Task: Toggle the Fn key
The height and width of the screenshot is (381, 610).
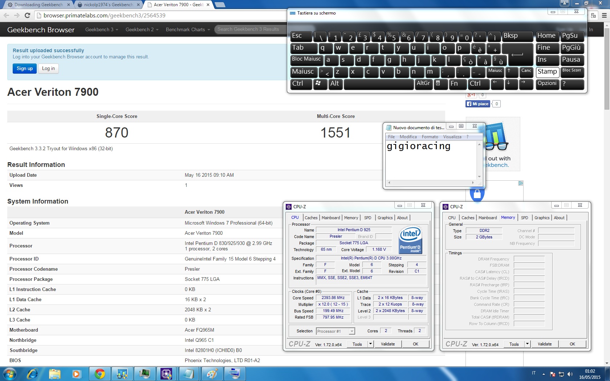Action: (x=458, y=84)
